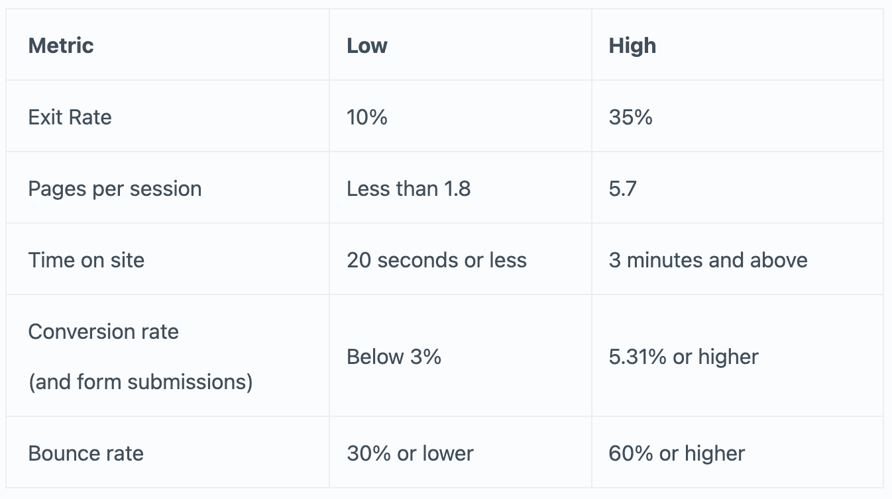Click the (and form submissions) text
Viewport: 892px width, 499px height.
[140, 382]
